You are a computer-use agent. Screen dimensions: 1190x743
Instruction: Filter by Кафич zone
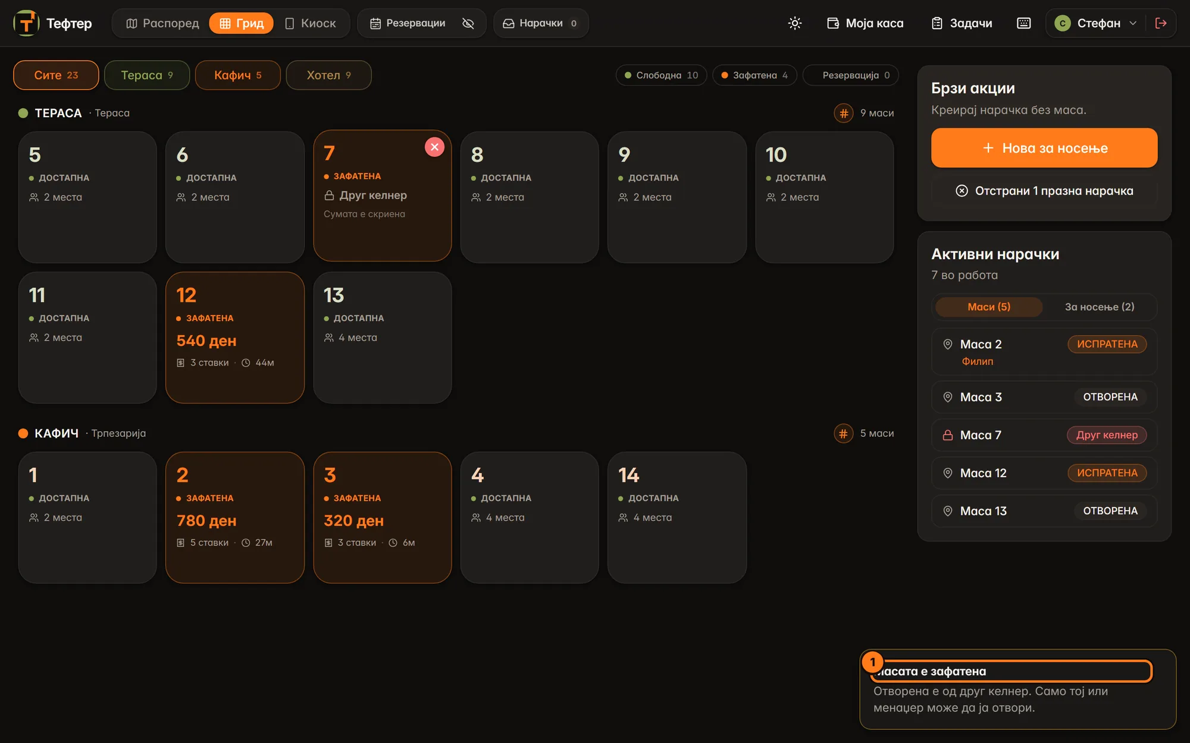[238, 75]
